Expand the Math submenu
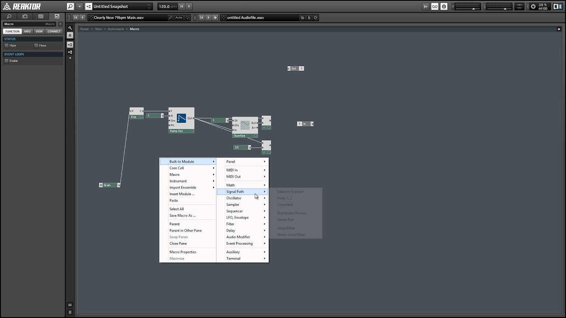Screen dimensions: 566x318 (x=242, y=185)
